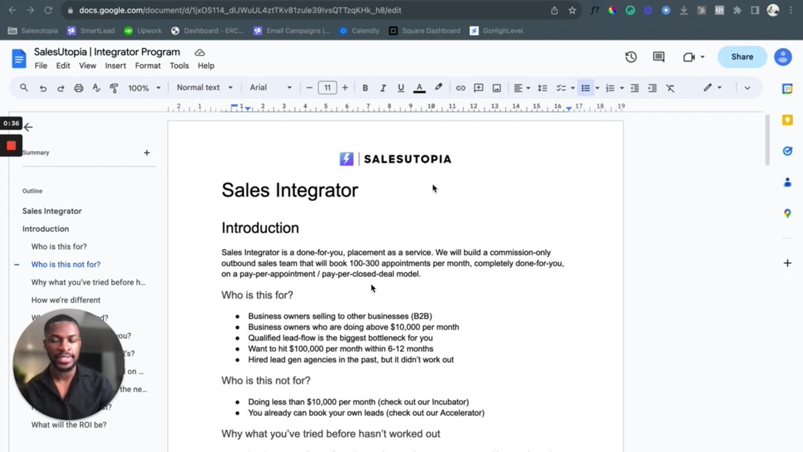This screenshot has width=803, height=452.
Task: Add a comment from toolbar
Action: tap(479, 88)
